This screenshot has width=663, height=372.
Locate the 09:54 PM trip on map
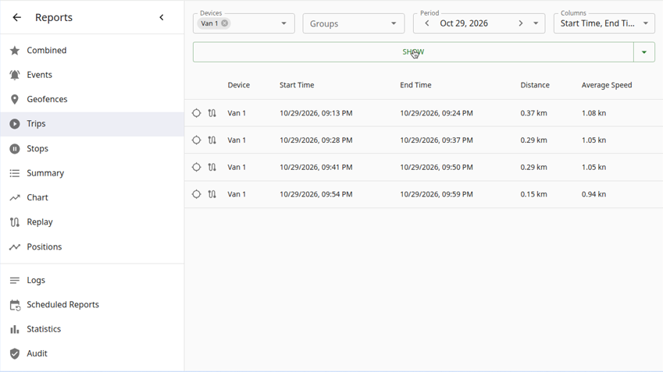[197, 194]
